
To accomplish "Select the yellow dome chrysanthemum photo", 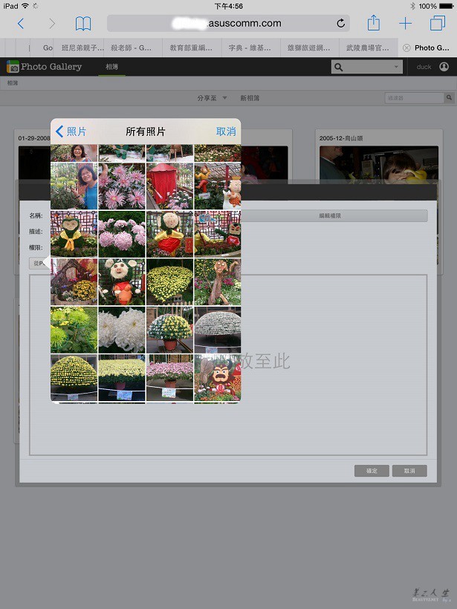I will coord(74,378).
